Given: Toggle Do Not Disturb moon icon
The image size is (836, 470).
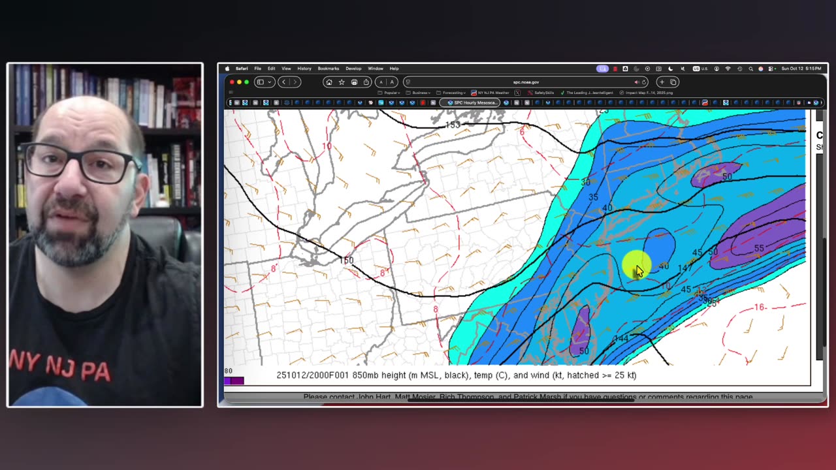Looking at the screenshot, I should 671,69.
